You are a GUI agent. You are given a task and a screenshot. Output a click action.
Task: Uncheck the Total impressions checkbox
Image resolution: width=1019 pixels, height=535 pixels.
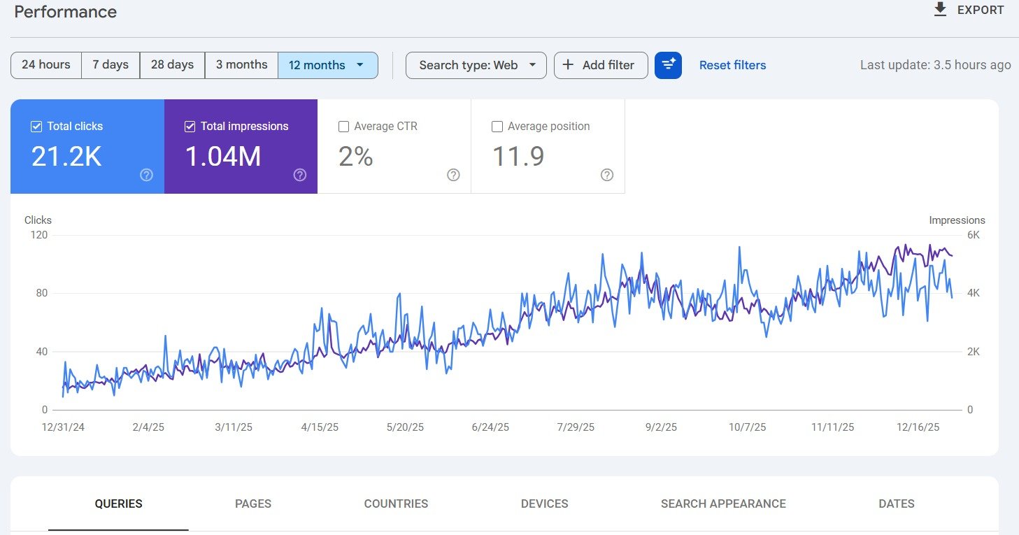point(189,126)
